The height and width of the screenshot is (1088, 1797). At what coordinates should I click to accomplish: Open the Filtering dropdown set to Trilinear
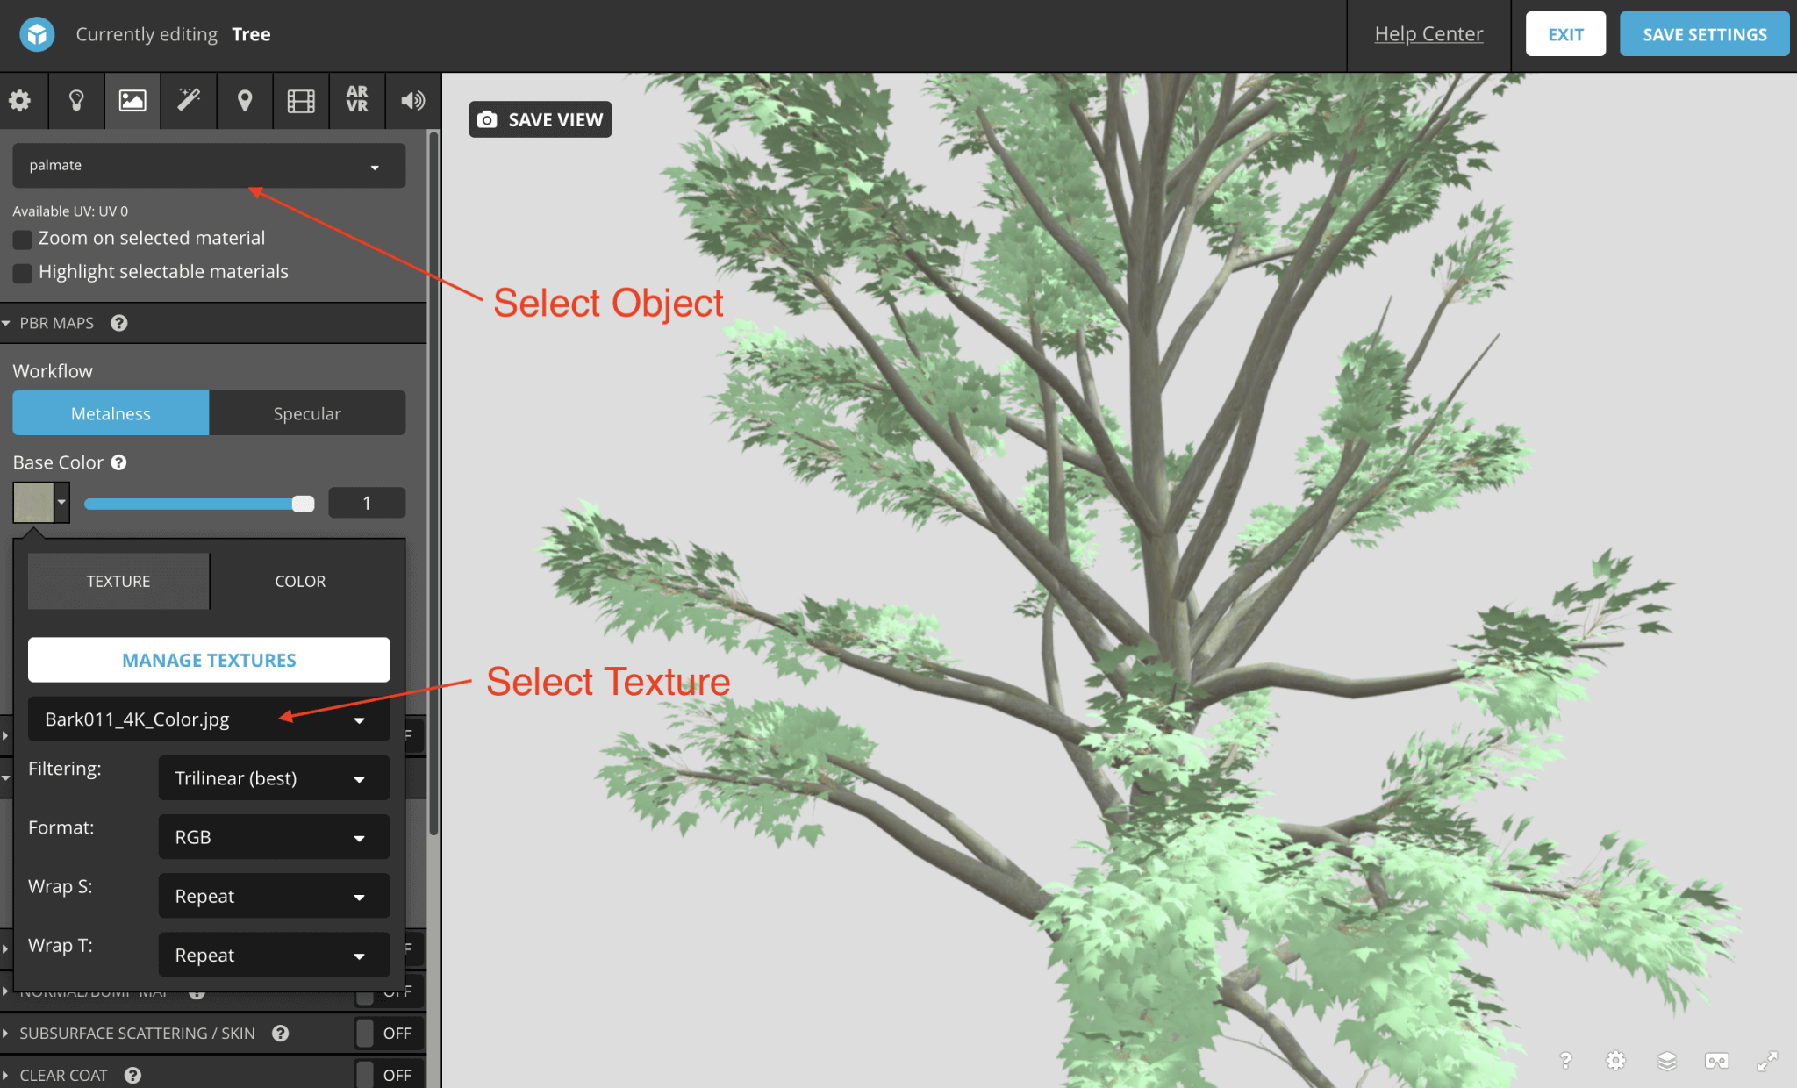pyautogui.click(x=273, y=777)
